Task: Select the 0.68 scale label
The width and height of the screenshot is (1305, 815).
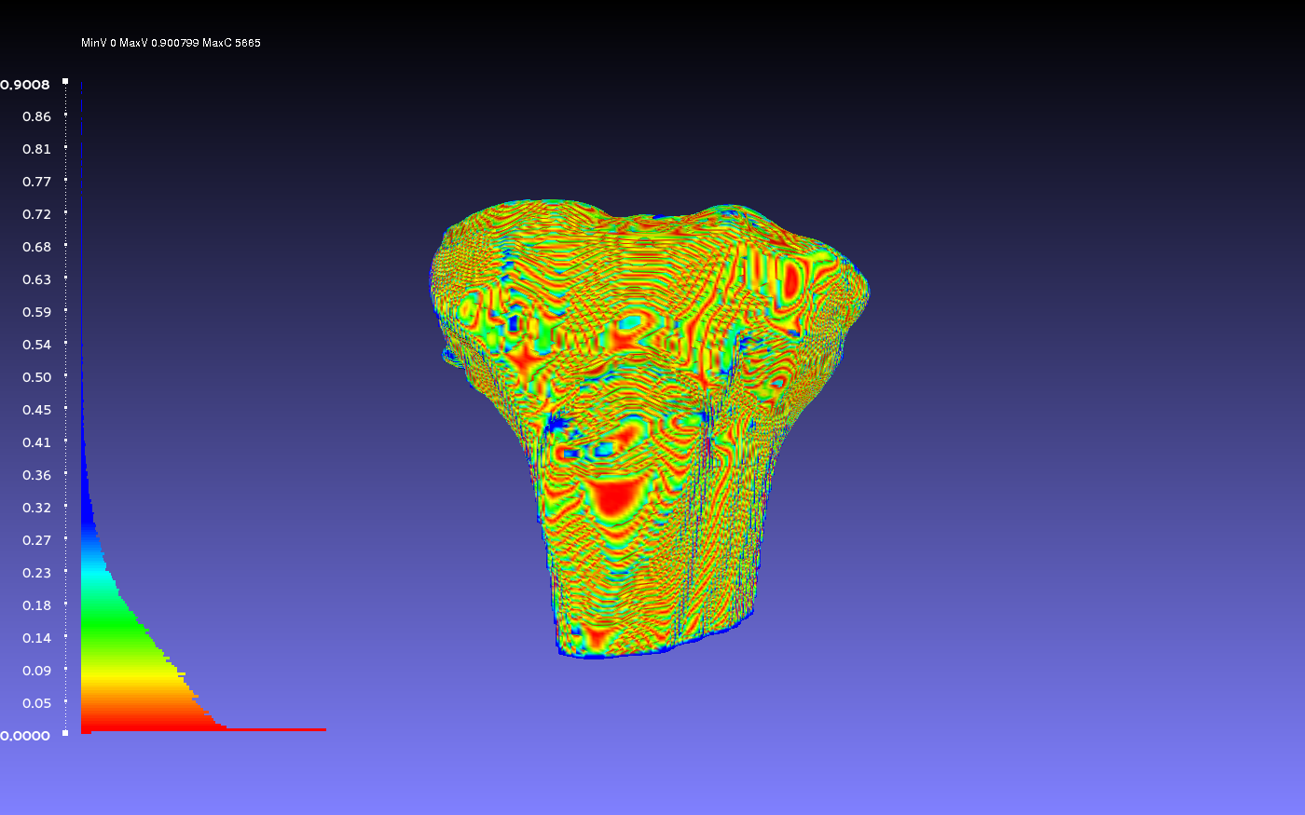Action: (37, 247)
